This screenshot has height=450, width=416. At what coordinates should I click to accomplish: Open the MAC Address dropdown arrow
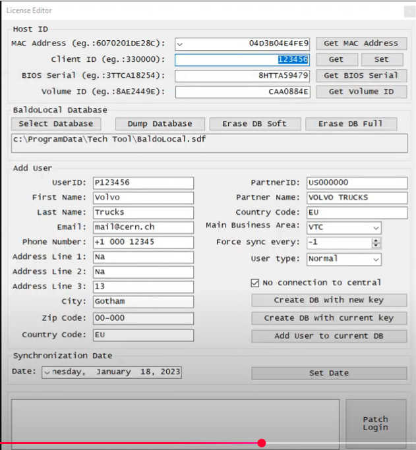180,44
